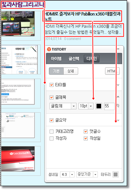Toggle the 글제목 checkbox

click(52, 97)
